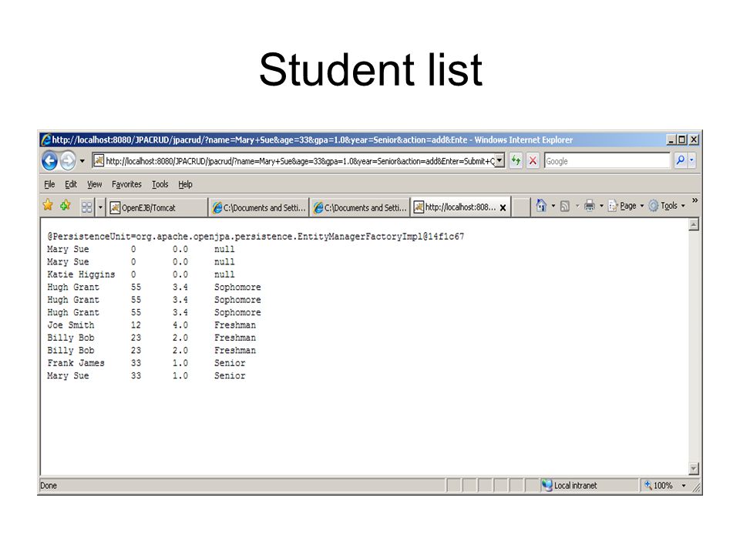Open the Favorites Center star icon
The width and height of the screenshot is (740, 555).
click(48, 205)
